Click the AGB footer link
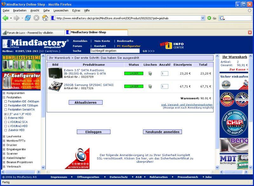254x186 pixels. tap(138, 177)
